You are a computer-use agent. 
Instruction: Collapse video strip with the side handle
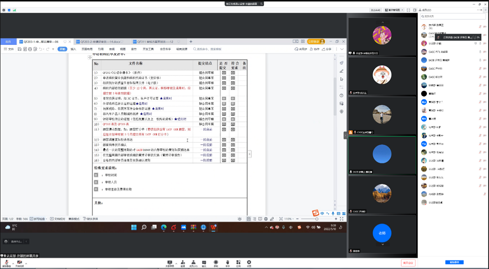pyautogui.click(x=345, y=135)
